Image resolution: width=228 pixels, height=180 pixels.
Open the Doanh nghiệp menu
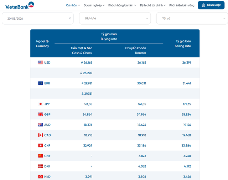(94, 5)
